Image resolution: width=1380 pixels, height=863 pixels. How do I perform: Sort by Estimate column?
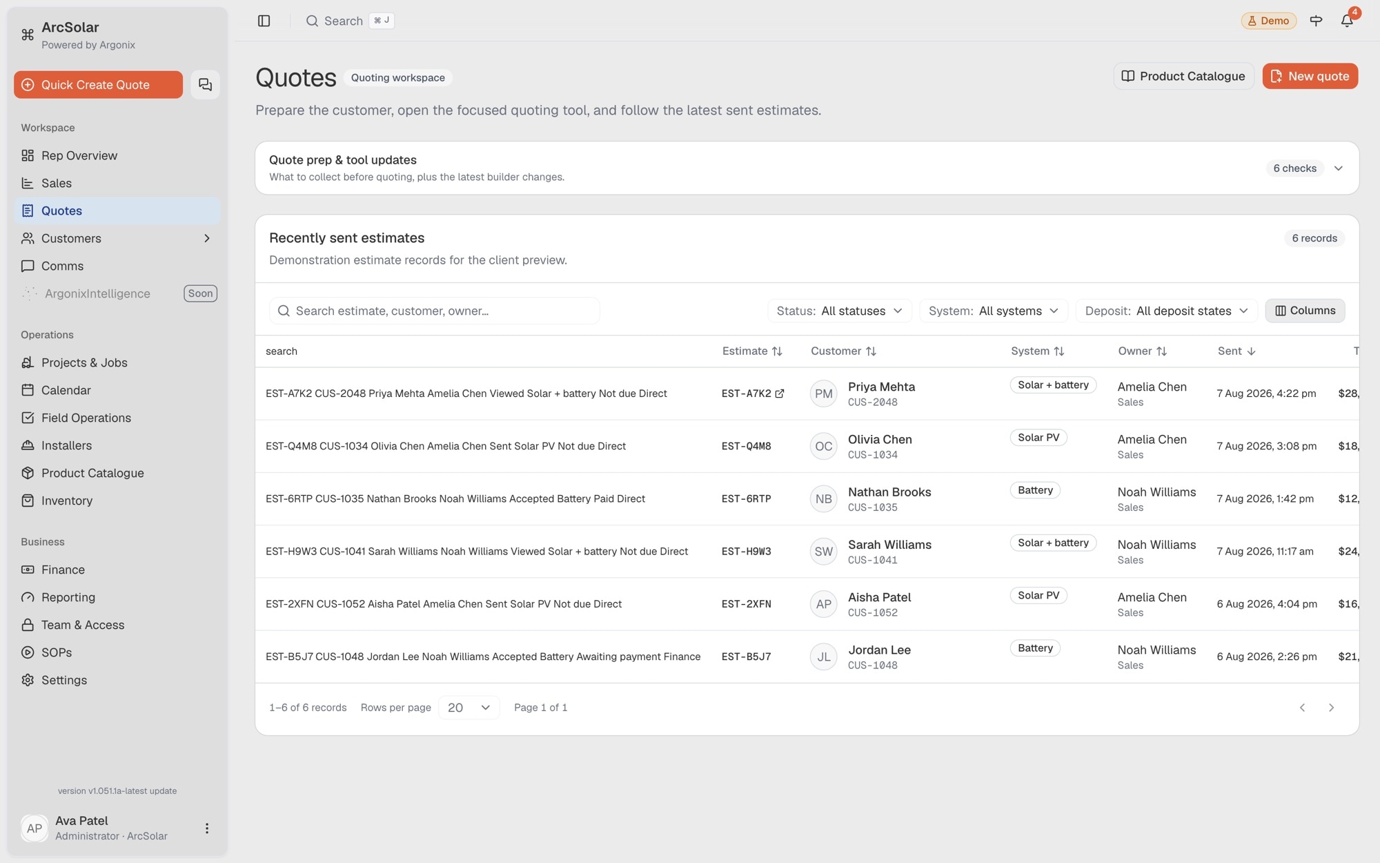tap(752, 351)
